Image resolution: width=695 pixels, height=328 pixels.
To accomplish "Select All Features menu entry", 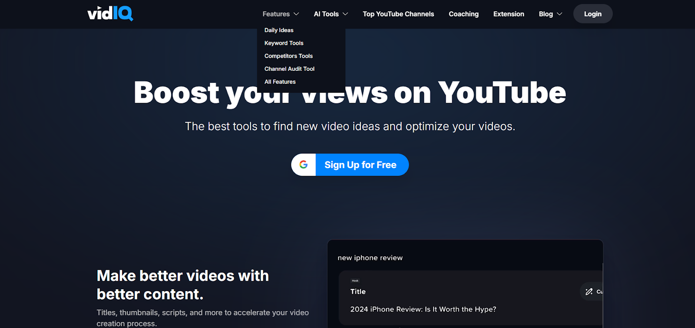I will 280,82.
